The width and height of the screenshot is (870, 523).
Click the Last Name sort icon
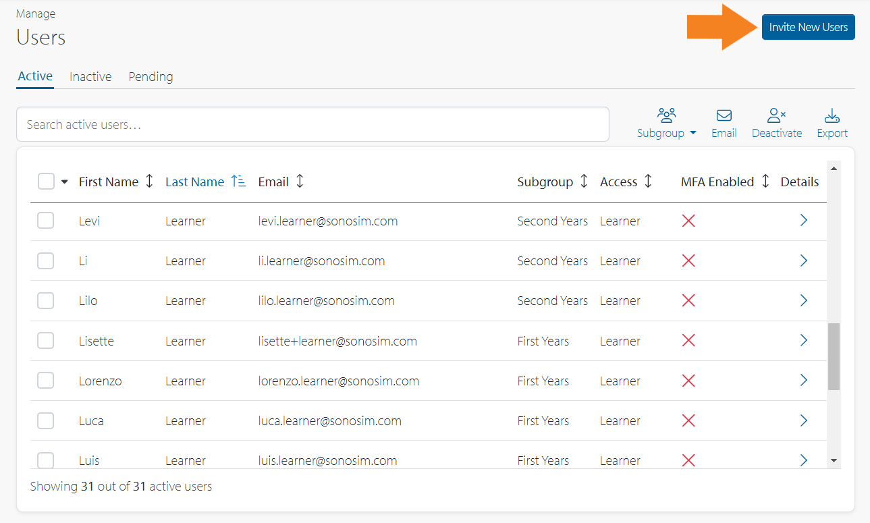coord(239,181)
